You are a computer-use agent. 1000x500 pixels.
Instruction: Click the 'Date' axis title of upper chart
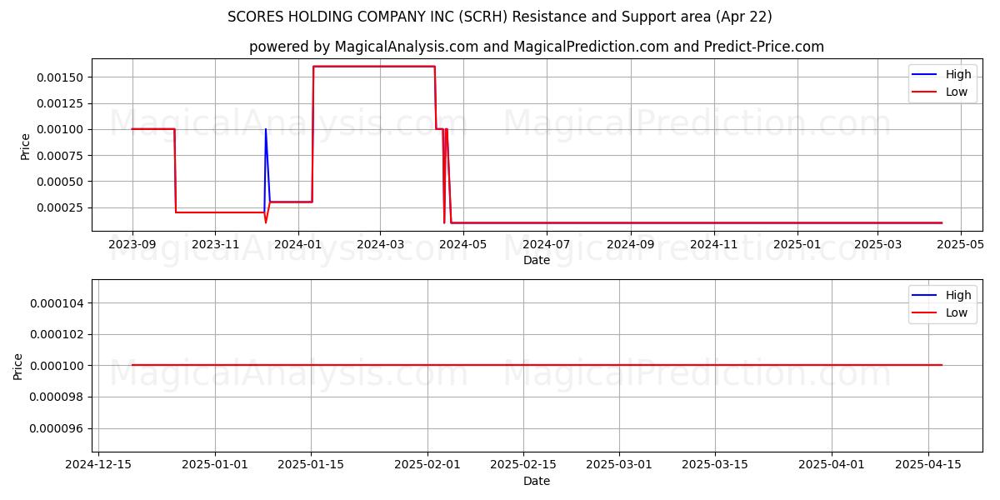coord(537,260)
